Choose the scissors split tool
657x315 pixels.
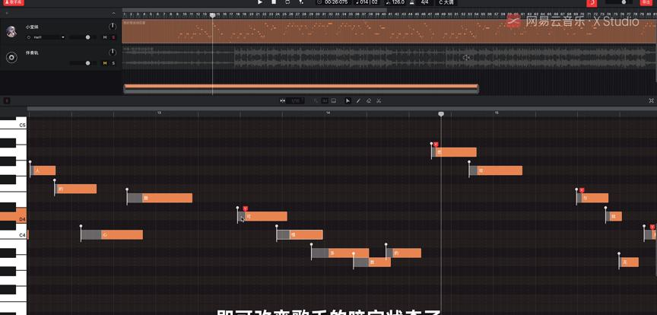point(379,100)
